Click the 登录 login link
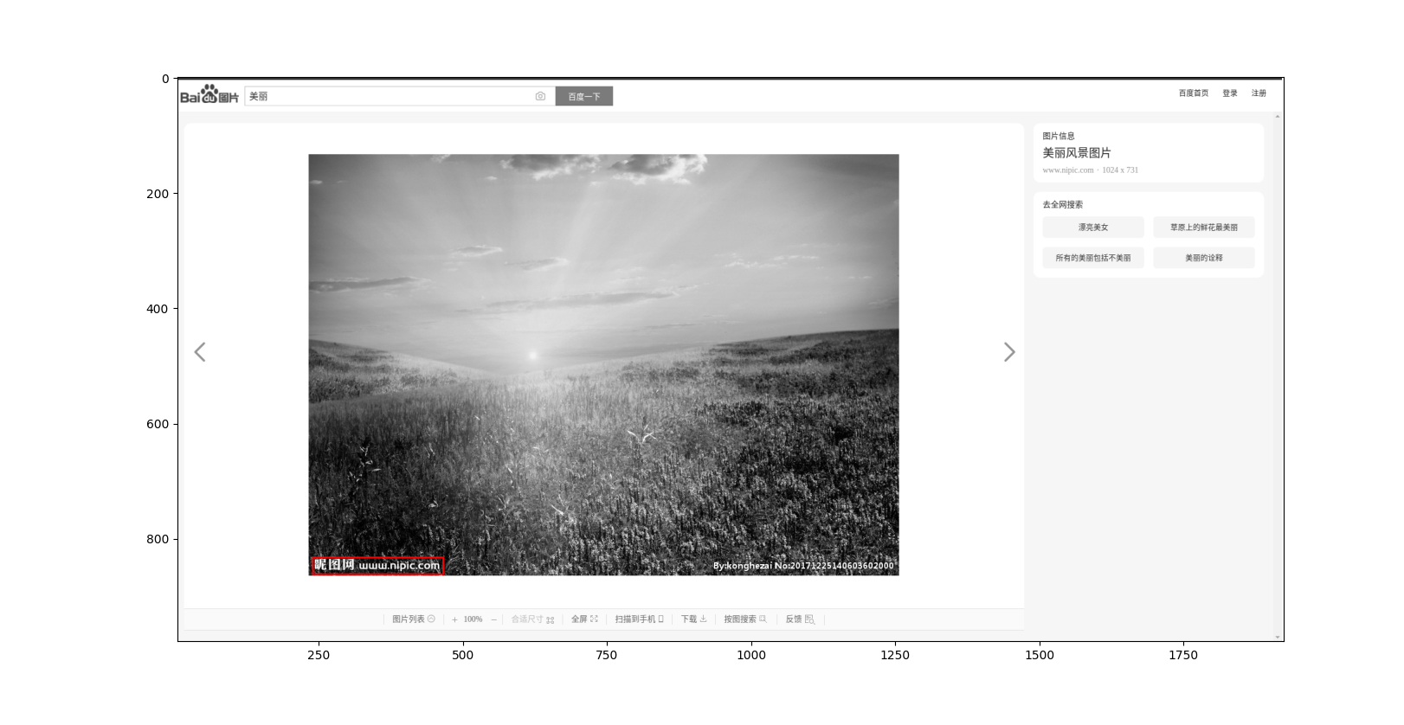Image resolution: width=1404 pixels, height=725 pixels. pos(1230,93)
